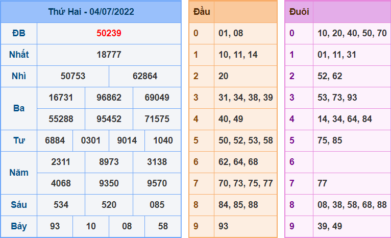
Task: Select Đầu row 2 value 20
Action: tap(224, 76)
